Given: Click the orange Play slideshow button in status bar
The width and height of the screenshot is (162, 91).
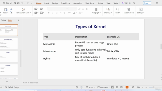Looking at the screenshot, I should [127, 87].
